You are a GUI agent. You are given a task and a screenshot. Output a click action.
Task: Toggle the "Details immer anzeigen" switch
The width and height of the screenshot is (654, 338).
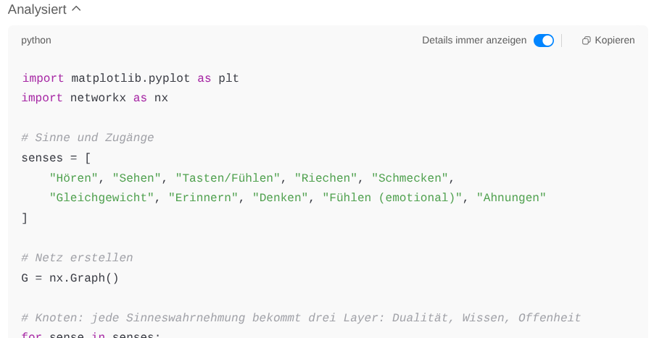[x=543, y=41]
